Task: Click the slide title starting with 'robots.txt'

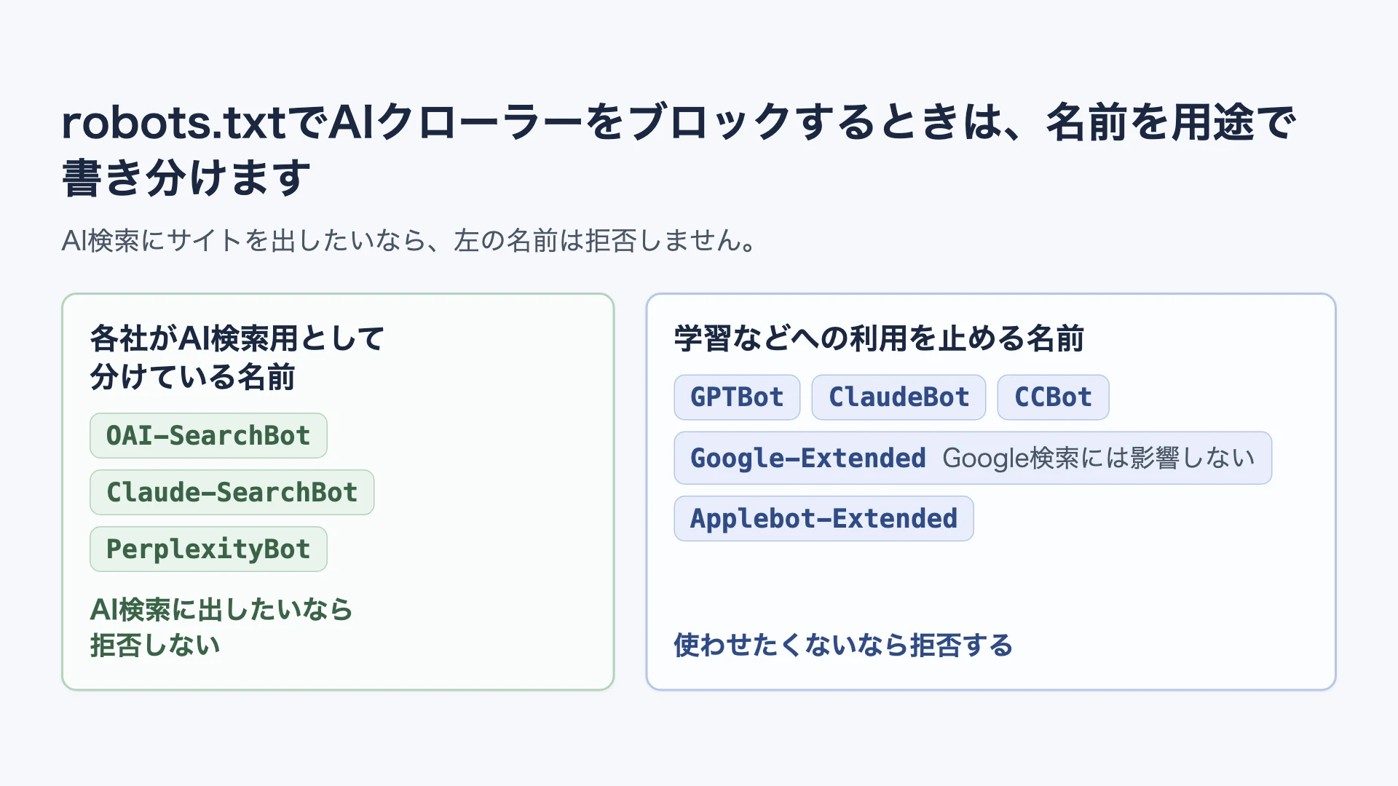Action: click(x=679, y=150)
